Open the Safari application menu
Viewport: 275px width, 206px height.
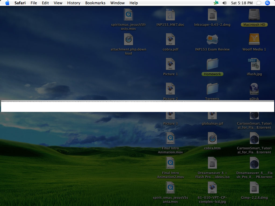click(x=20, y=3)
